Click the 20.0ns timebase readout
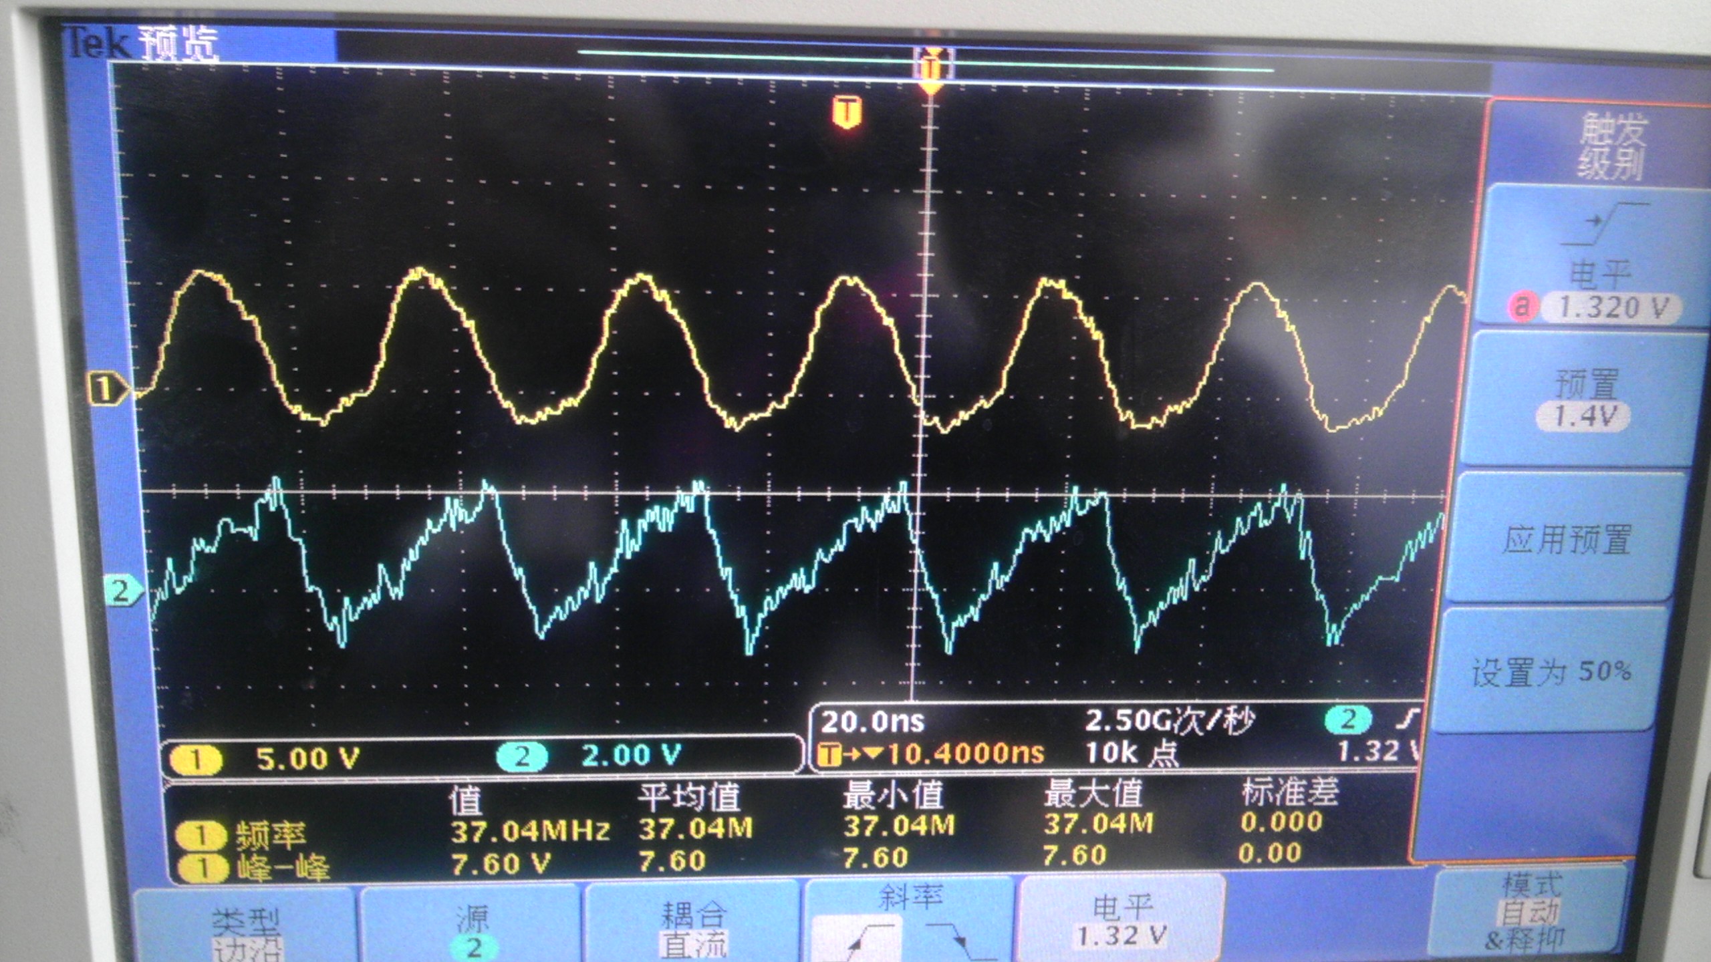The height and width of the screenshot is (962, 1711). [872, 722]
